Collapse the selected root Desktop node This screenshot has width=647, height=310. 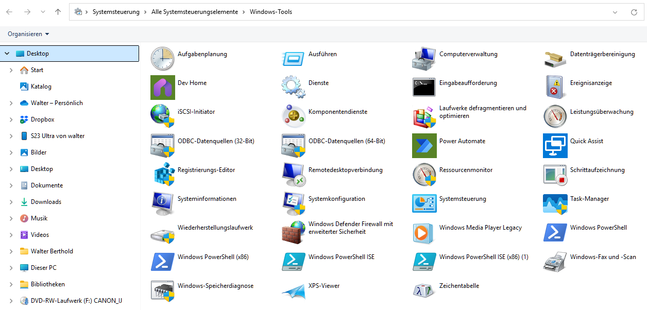pos(7,54)
